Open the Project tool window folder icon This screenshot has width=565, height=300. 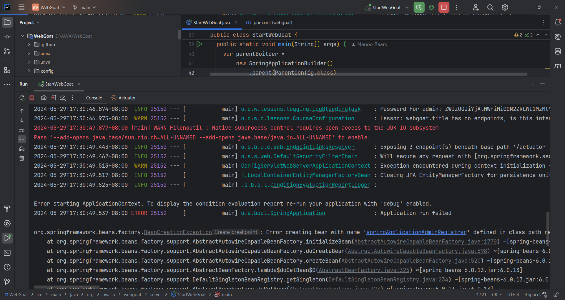7,22
